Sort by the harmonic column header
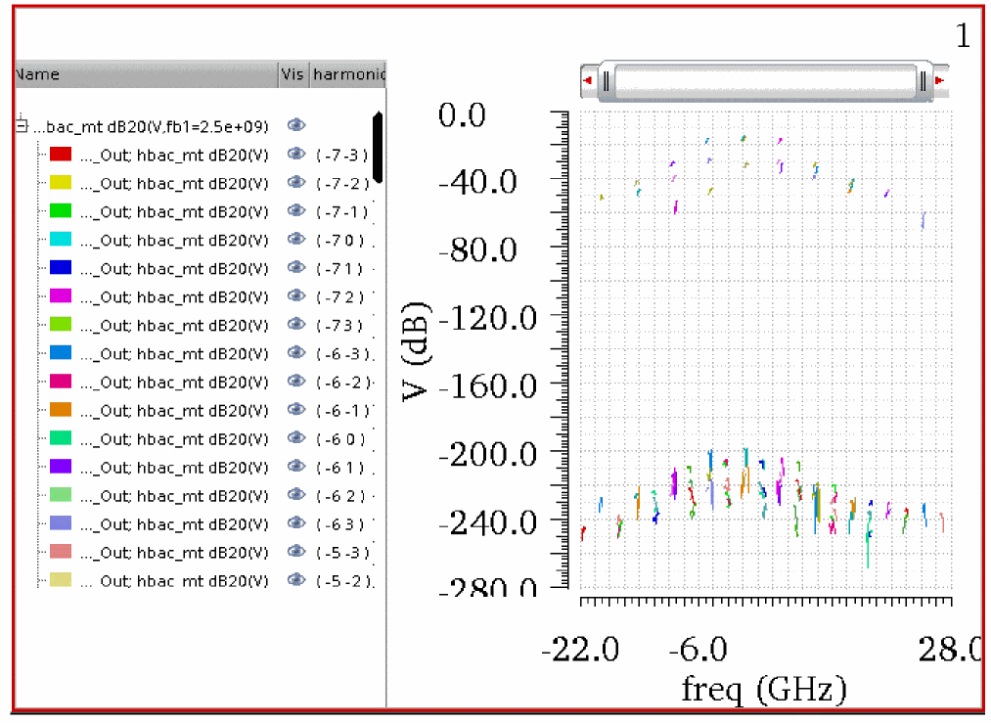 click(x=348, y=74)
